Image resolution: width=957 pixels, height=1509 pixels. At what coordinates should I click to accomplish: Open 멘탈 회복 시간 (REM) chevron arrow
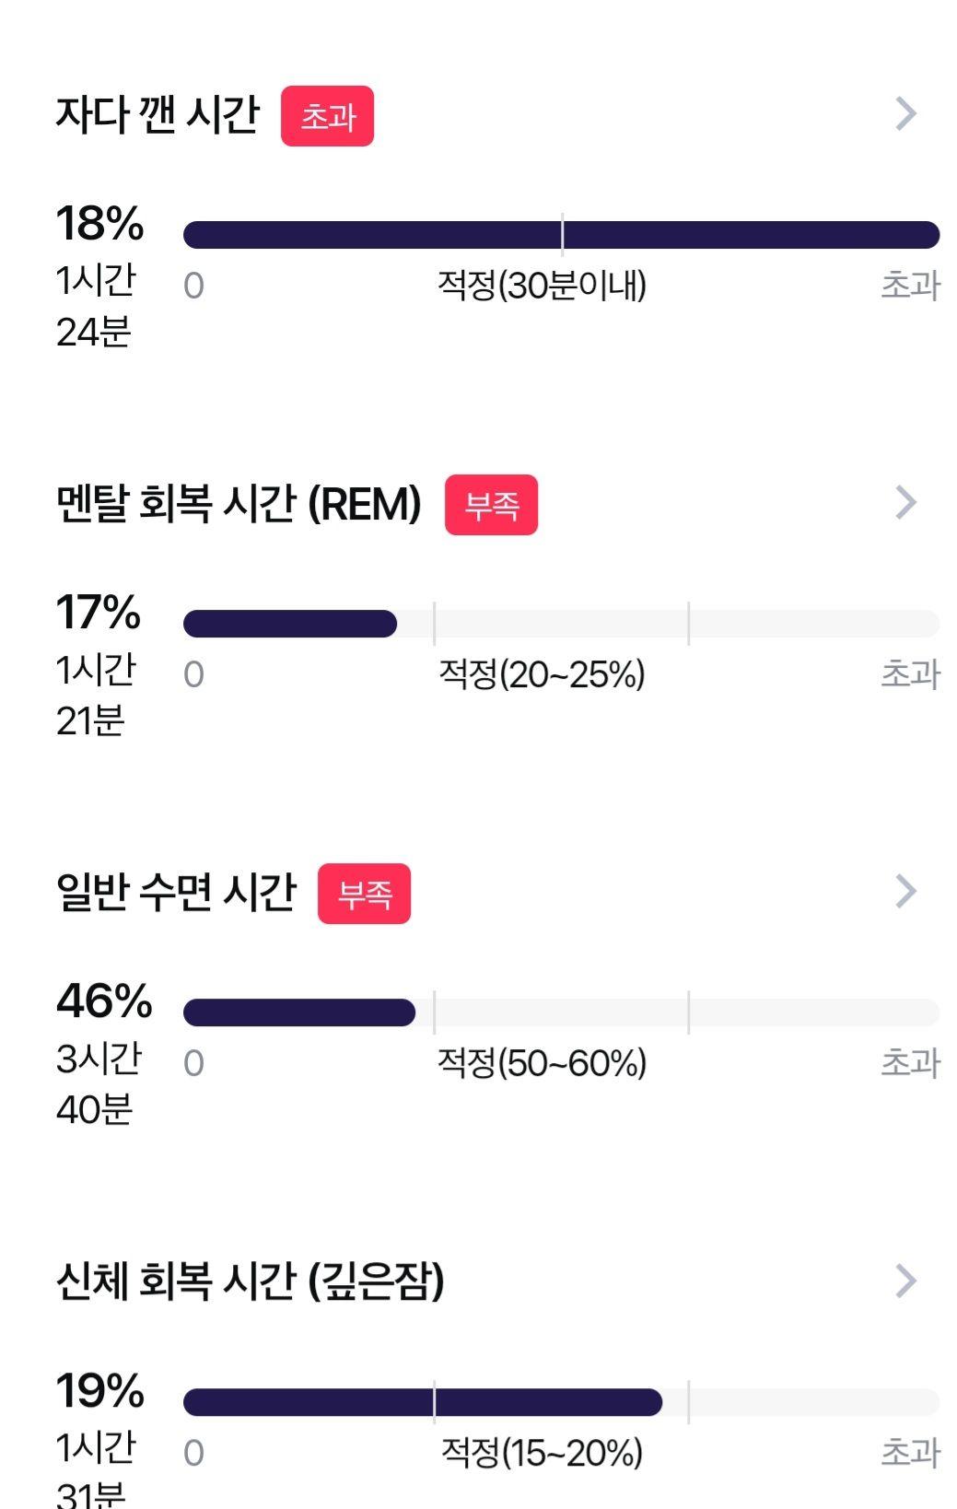click(x=906, y=503)
